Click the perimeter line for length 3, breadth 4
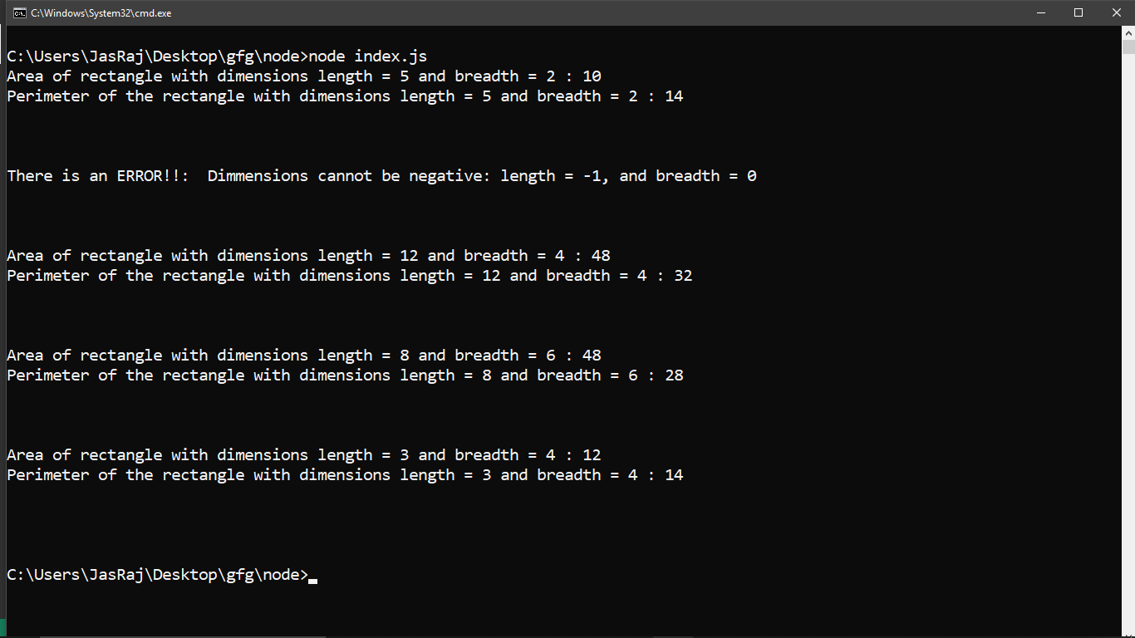Viewport: 1135px width, 638px height. click(345, 475)
